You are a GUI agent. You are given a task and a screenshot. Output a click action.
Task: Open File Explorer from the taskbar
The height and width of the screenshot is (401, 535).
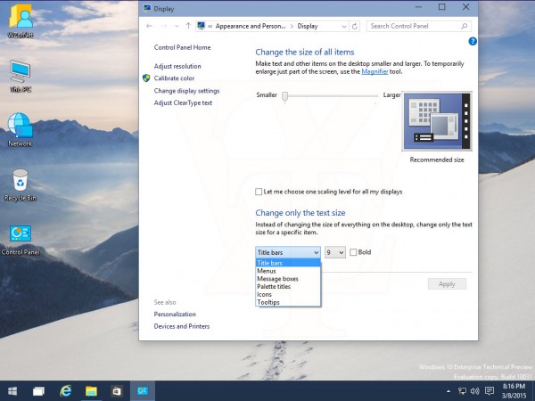tap(91, 390)
